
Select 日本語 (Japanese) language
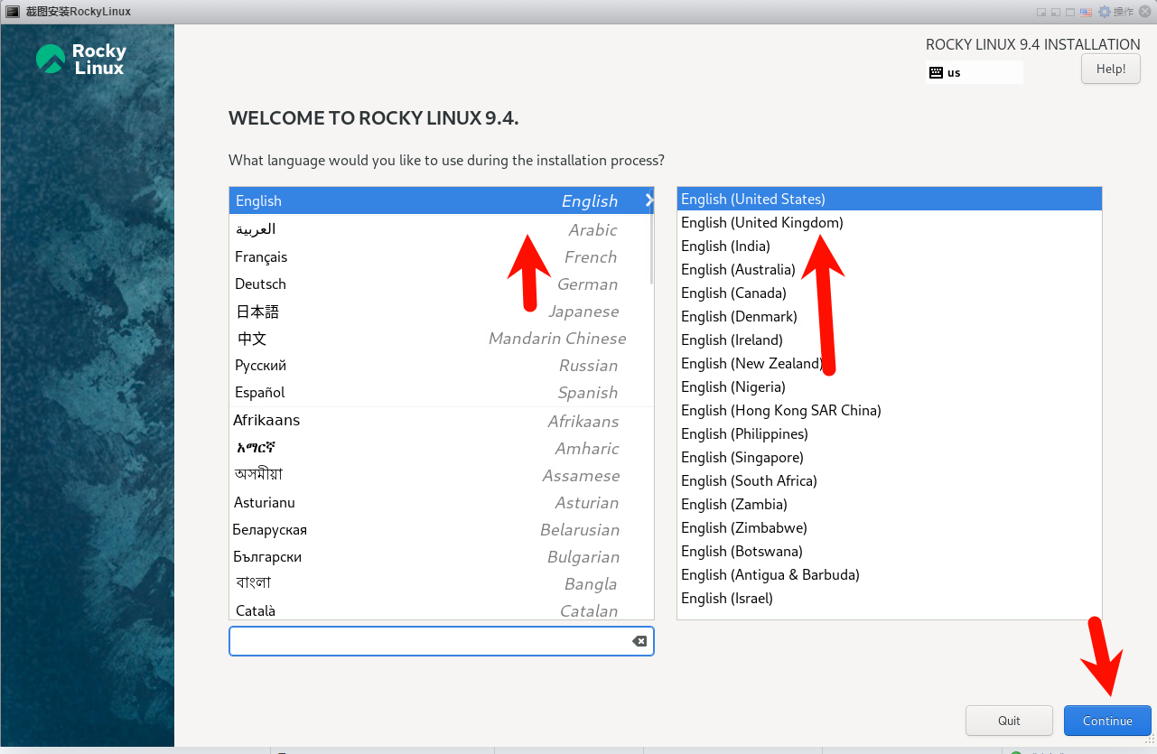tap(440, 311)
